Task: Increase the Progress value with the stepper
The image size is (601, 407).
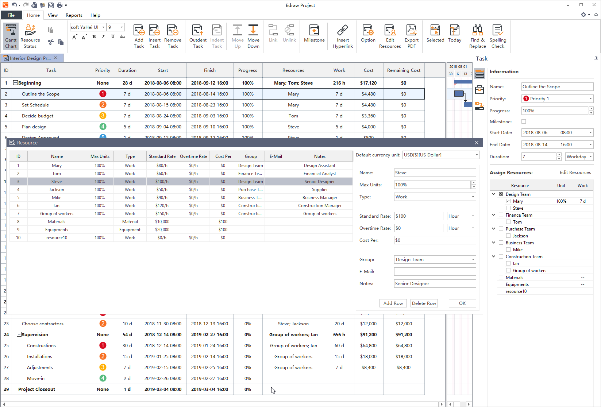Action: [x=591, y=109]
